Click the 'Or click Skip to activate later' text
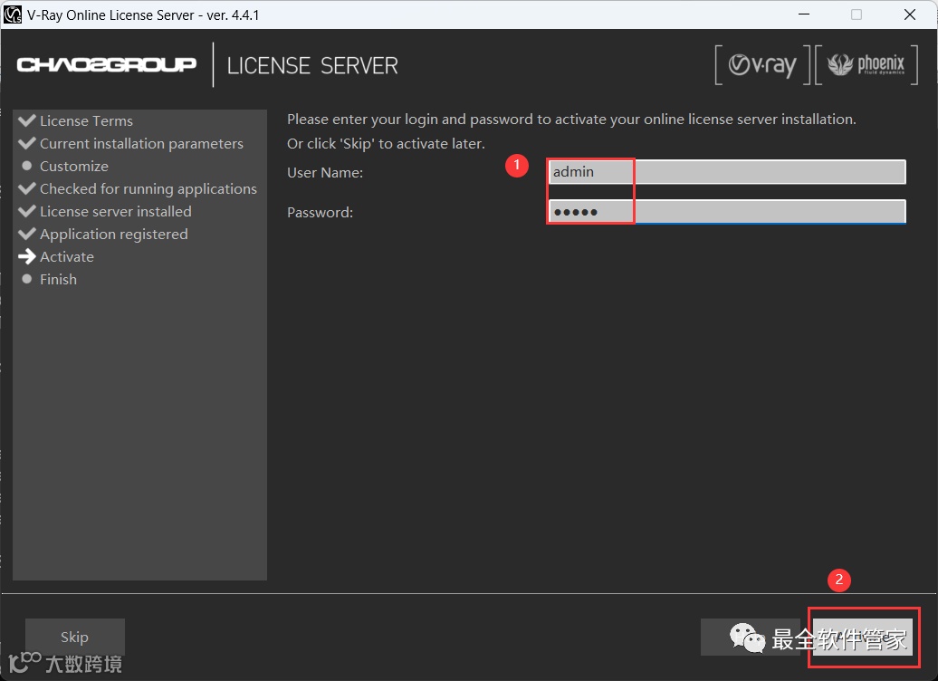This screenshot has width=938, height=681. pos(386,144)
